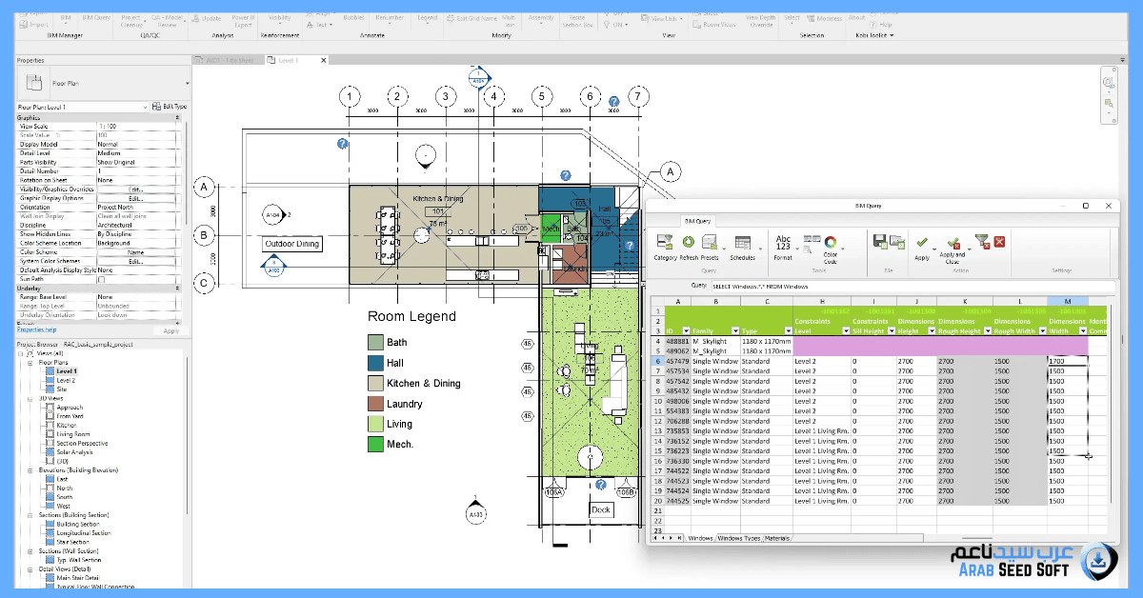This screenshot has width=1143, height=598.
Task: Click Apply in the Properties palette
Action: 171,331
